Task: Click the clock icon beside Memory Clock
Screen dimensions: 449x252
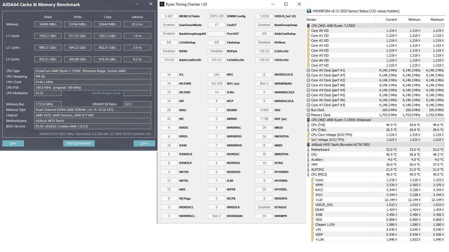Action: coord(308,115)
